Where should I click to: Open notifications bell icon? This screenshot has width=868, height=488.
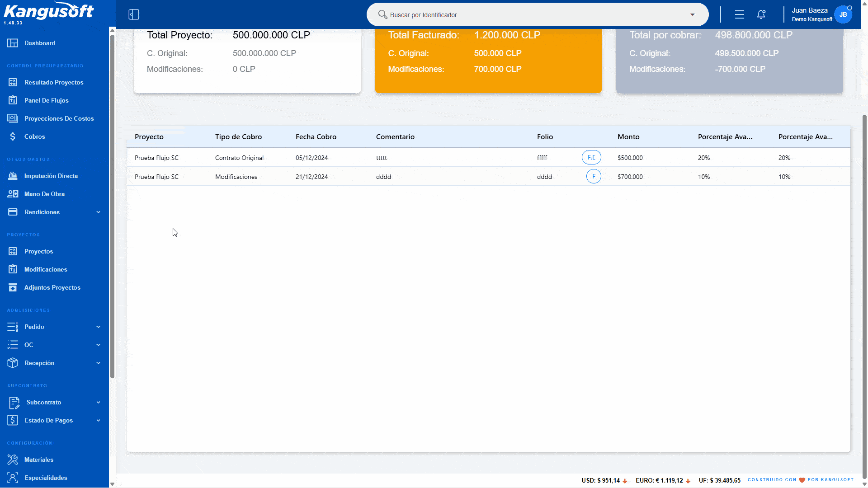point(761,14)
